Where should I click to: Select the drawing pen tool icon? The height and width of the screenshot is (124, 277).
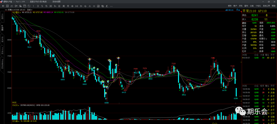pos(107,6)
